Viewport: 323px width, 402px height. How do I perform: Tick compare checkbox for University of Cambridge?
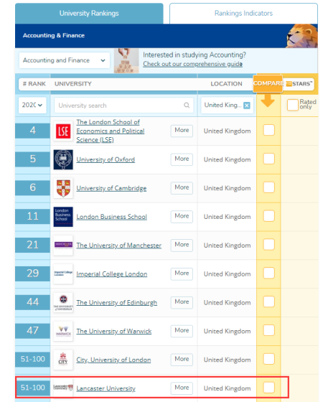coord(268,187)
